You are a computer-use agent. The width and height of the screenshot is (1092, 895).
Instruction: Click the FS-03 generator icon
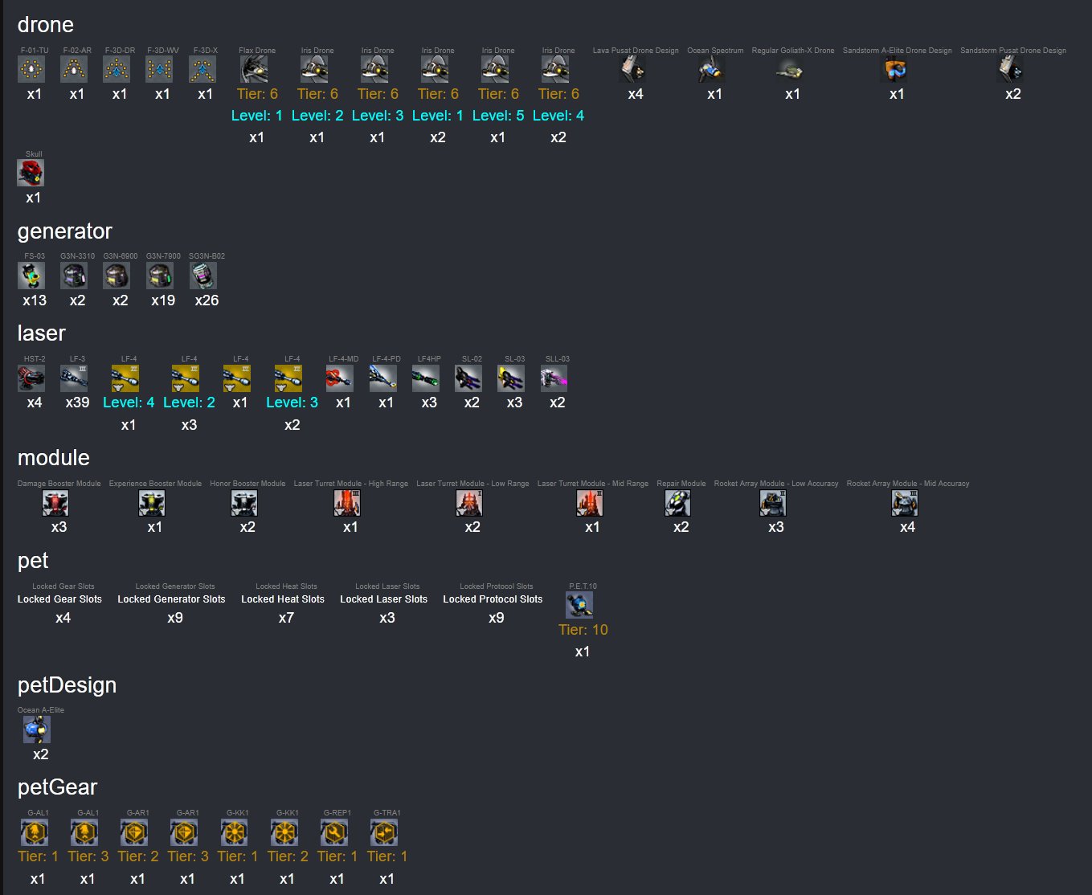pos(31,276)
